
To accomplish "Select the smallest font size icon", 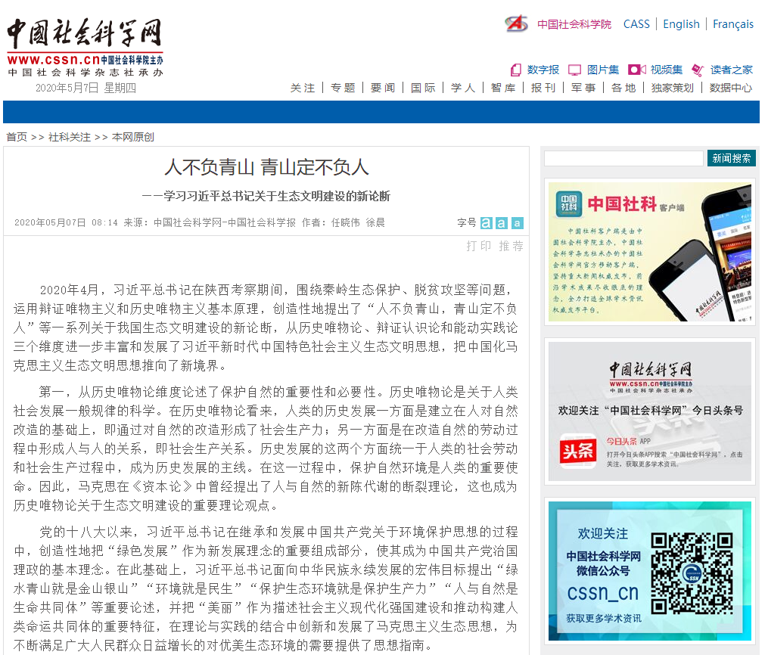I will [x=517, y=223].
